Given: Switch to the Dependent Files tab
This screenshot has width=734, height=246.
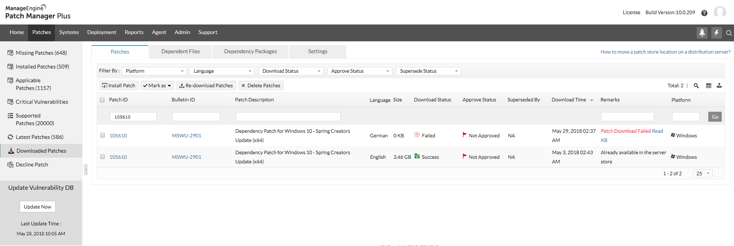Looking at the screenshot, I should [180, 52].
